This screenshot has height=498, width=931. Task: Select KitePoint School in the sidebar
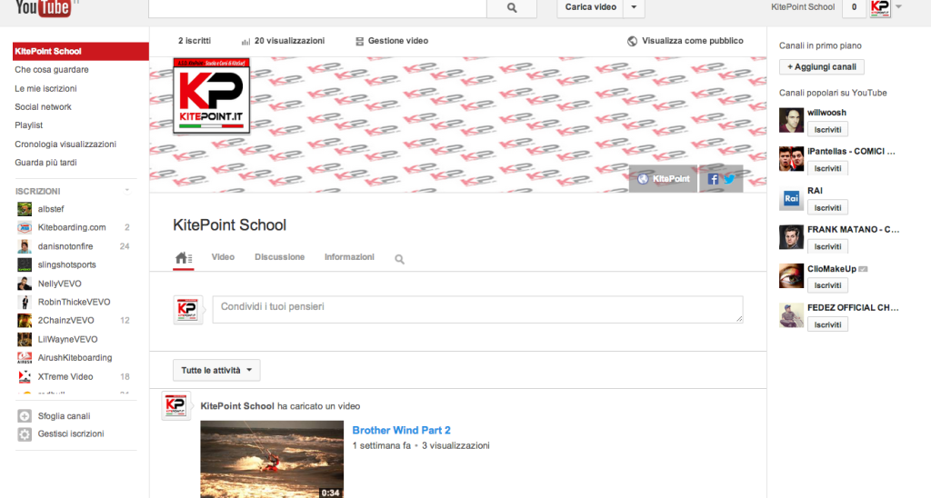81,51
